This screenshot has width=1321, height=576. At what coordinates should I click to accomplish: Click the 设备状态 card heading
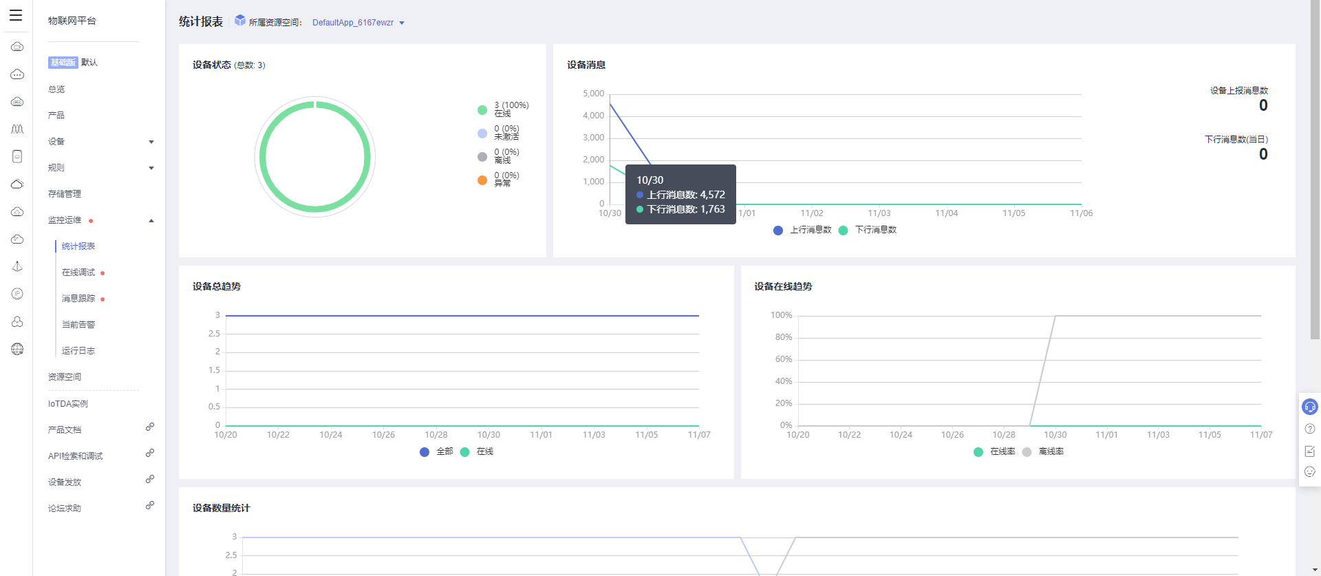(x=212, y=65)
